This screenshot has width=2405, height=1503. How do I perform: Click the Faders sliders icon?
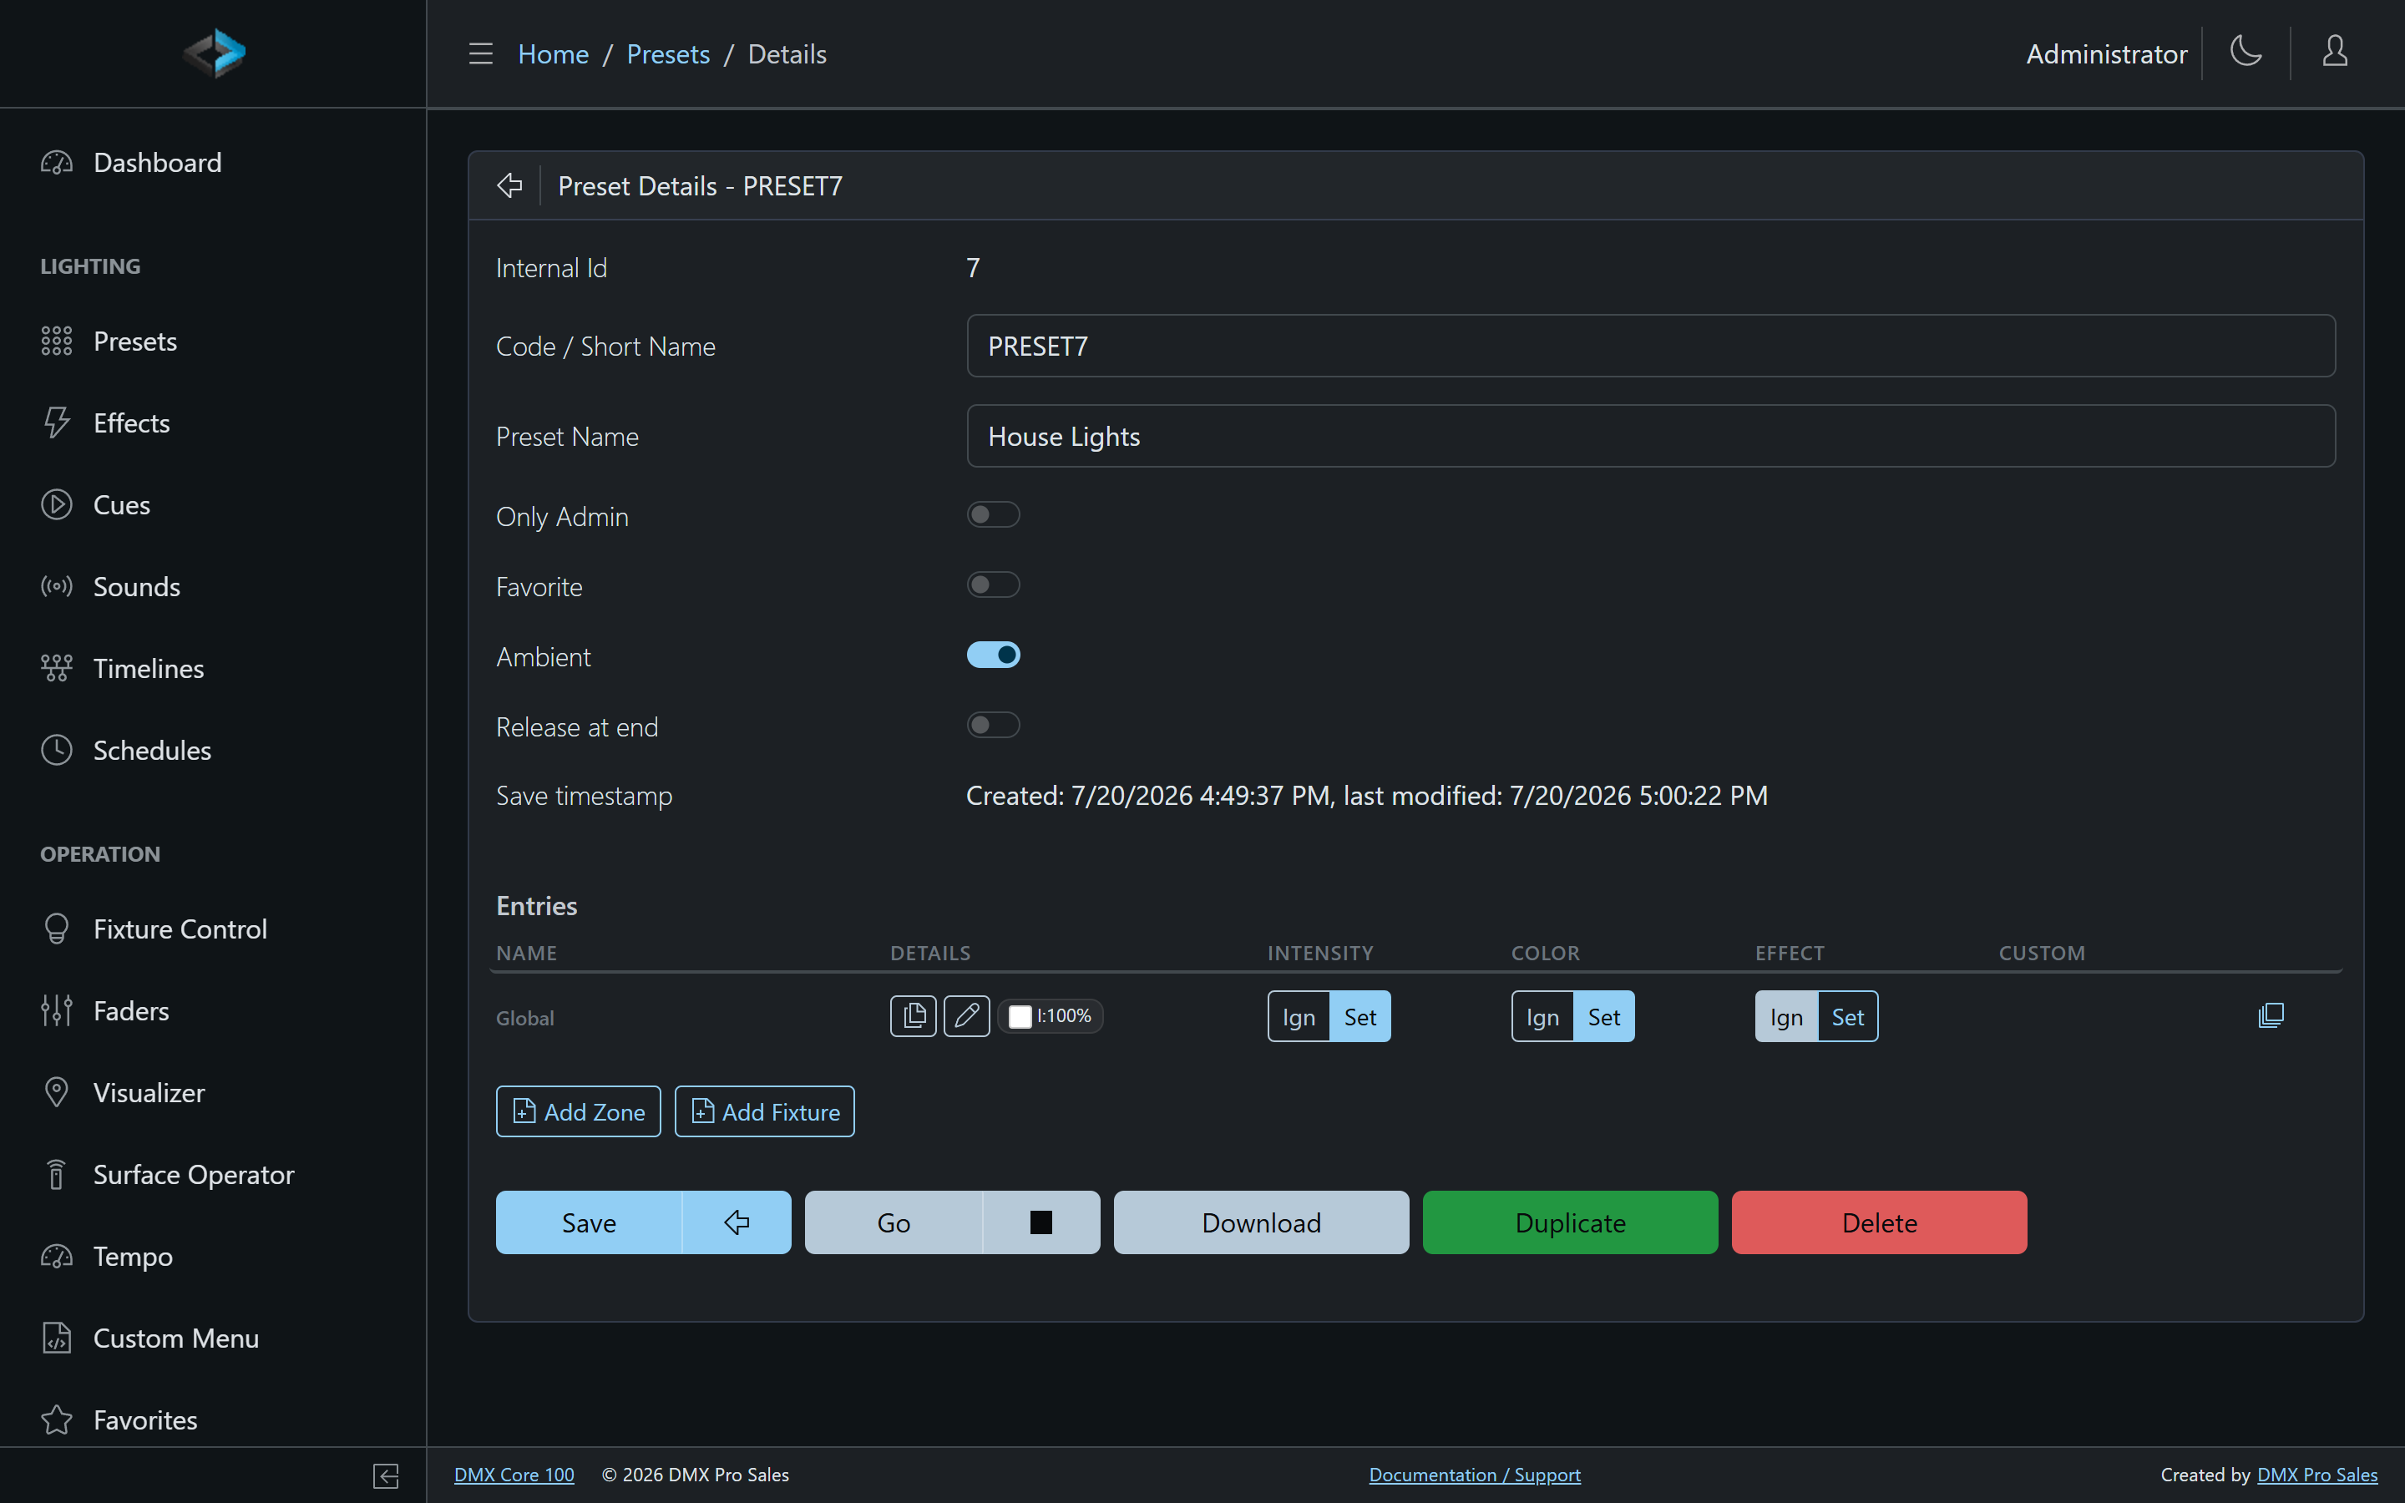(57, 1010)
